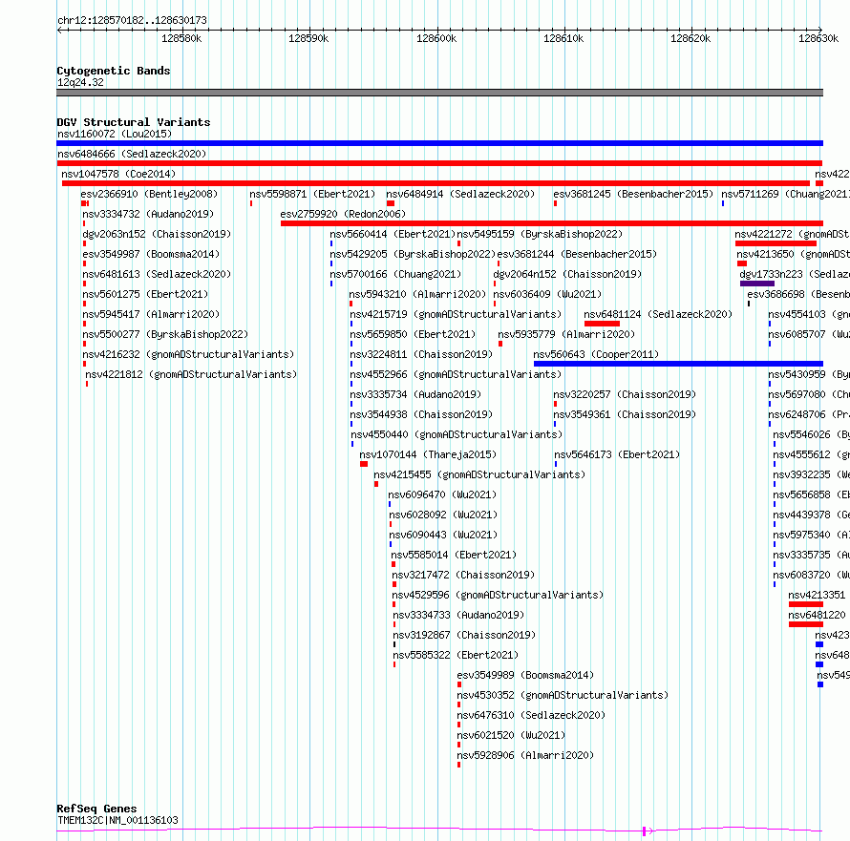This screenshot has width=850, height=841.
Task: Select nsv6021520 (Wu2021) label
Action: (511, 735)
